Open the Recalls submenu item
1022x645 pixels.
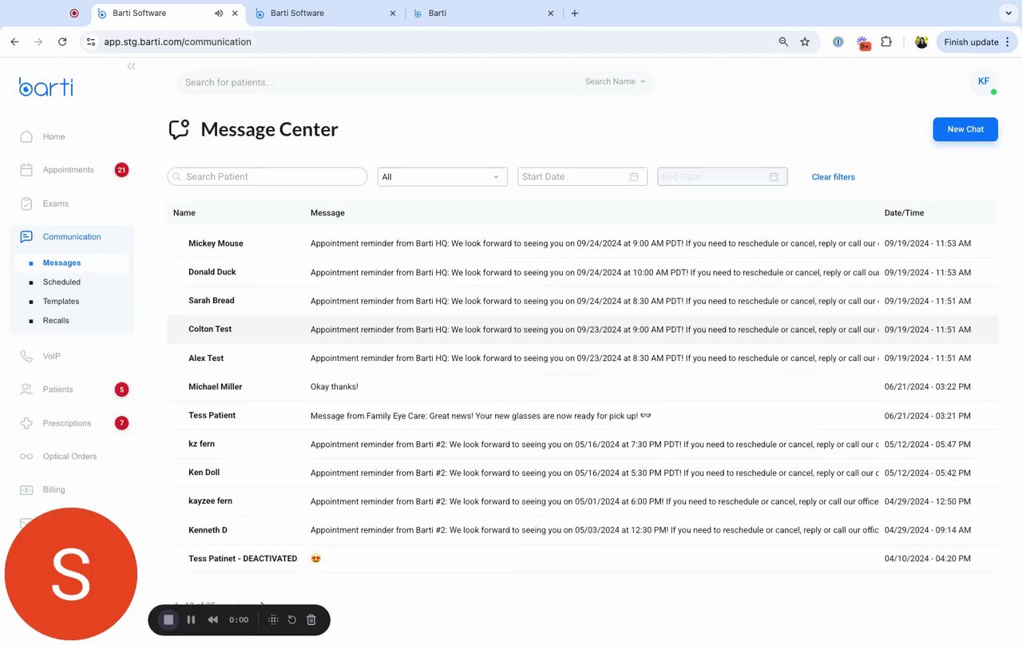coord(56,320)
